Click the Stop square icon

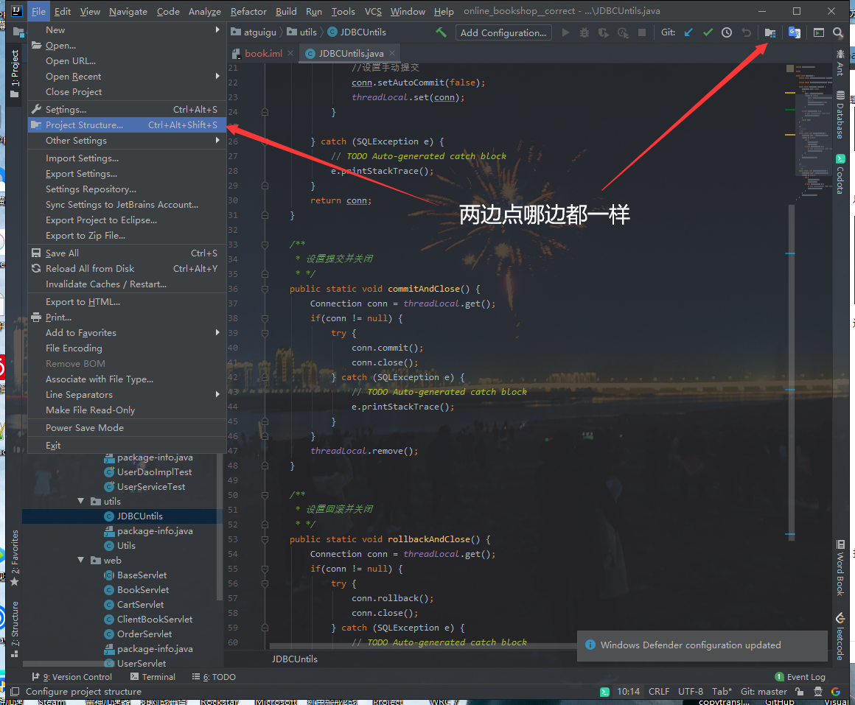click(642, 32)
